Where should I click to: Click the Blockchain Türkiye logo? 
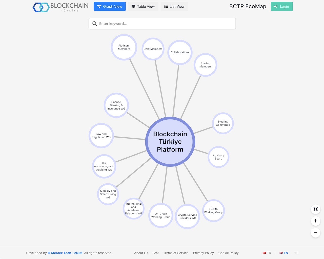click(61, 7)
